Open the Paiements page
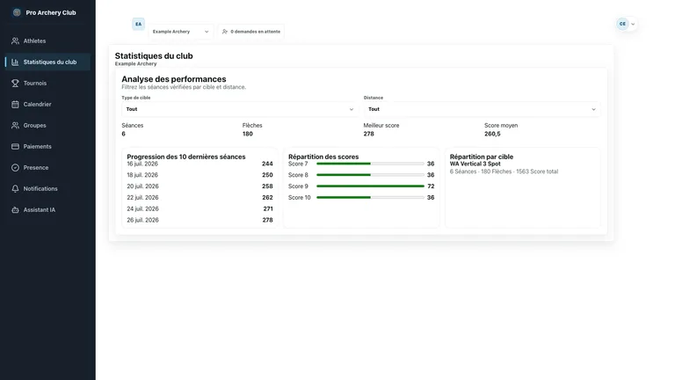This screenshot has height=380, width=675. [47, 147]
